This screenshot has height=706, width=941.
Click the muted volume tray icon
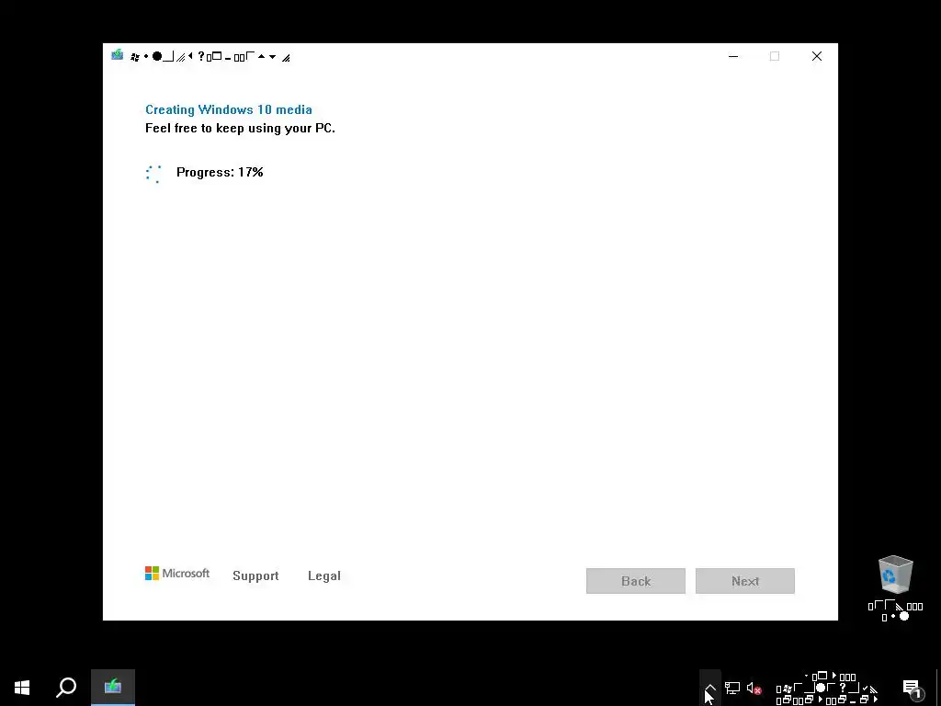tap(754, 688)
